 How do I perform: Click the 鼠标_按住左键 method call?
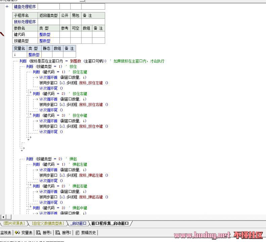(x=91, y=83)
